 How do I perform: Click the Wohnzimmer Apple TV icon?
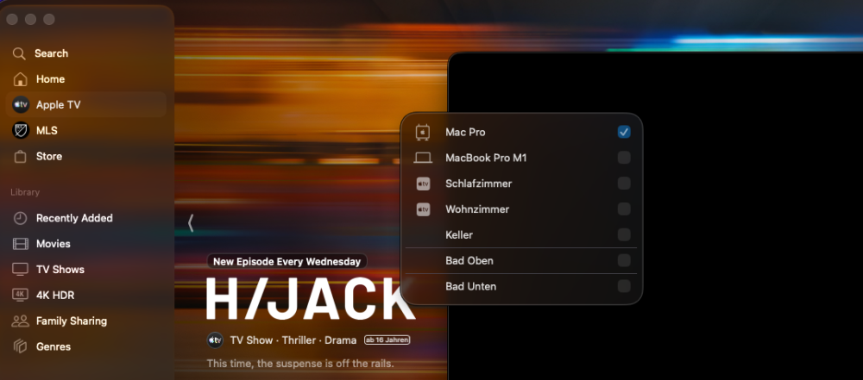click(x=423, y=209)
